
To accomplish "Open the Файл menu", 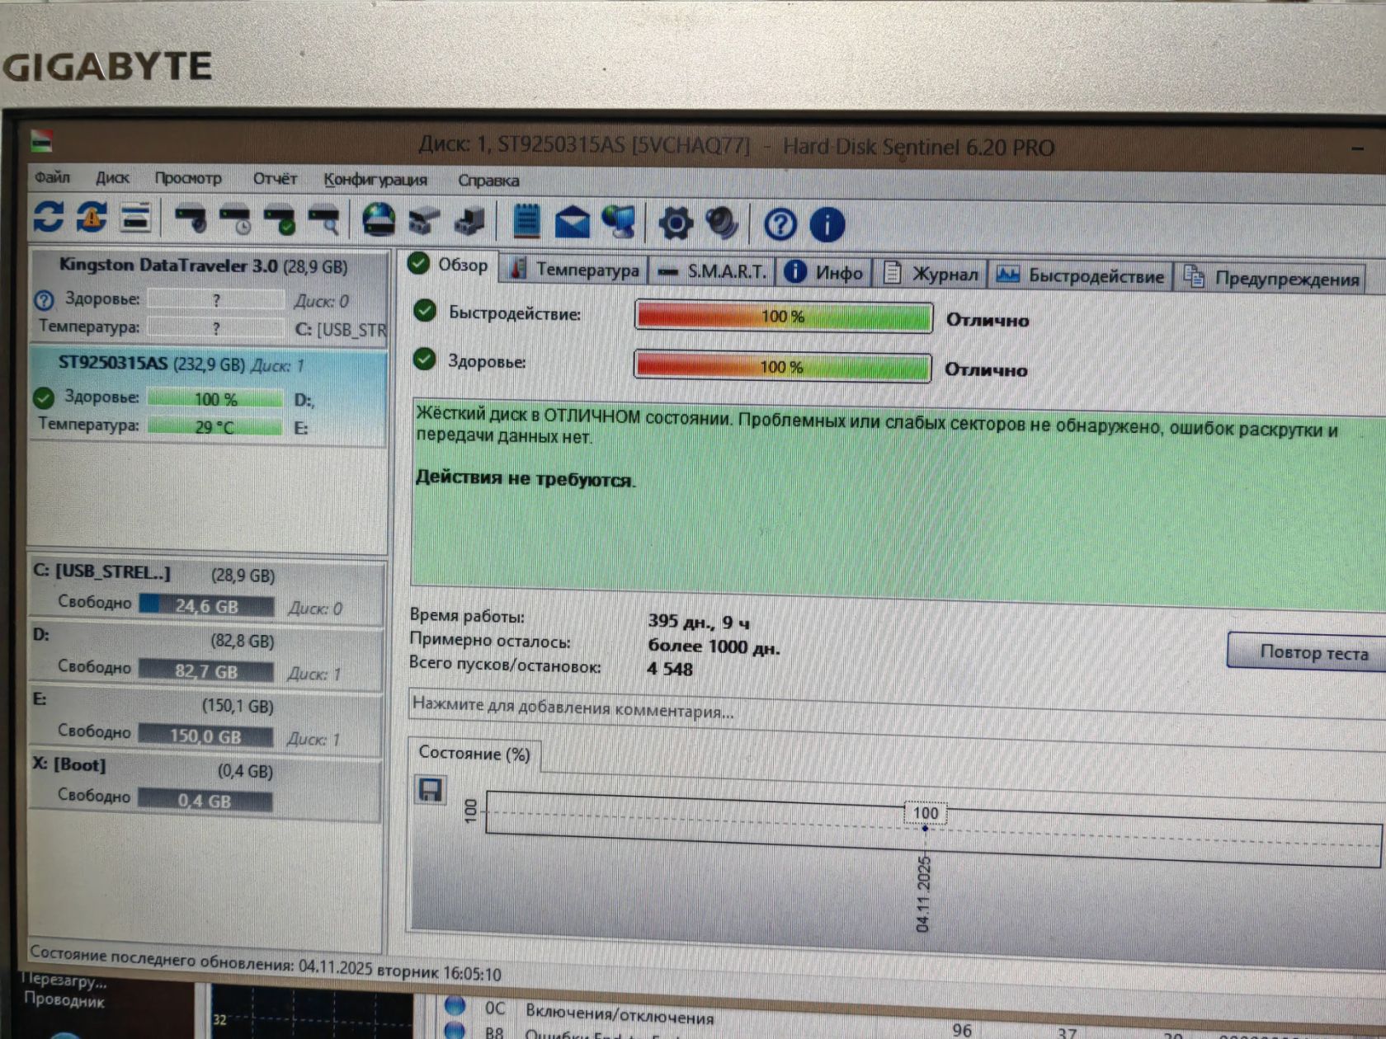I will click(52, 177).
